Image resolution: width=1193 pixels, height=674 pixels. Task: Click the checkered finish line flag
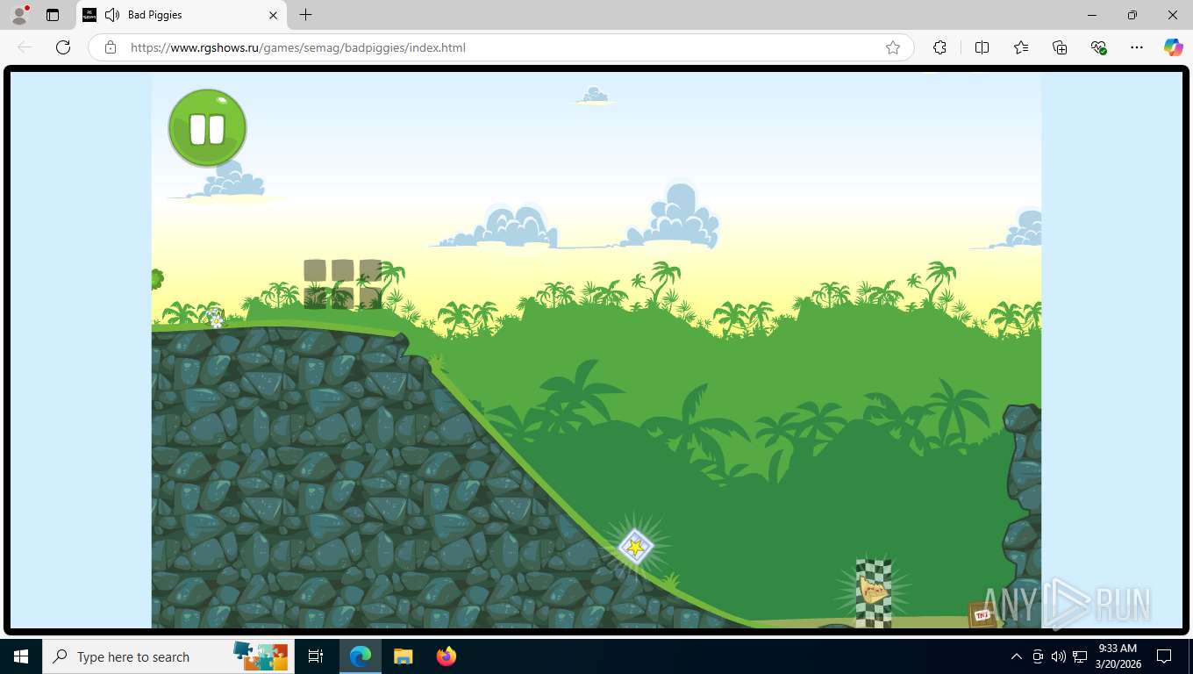pos(874,593)
